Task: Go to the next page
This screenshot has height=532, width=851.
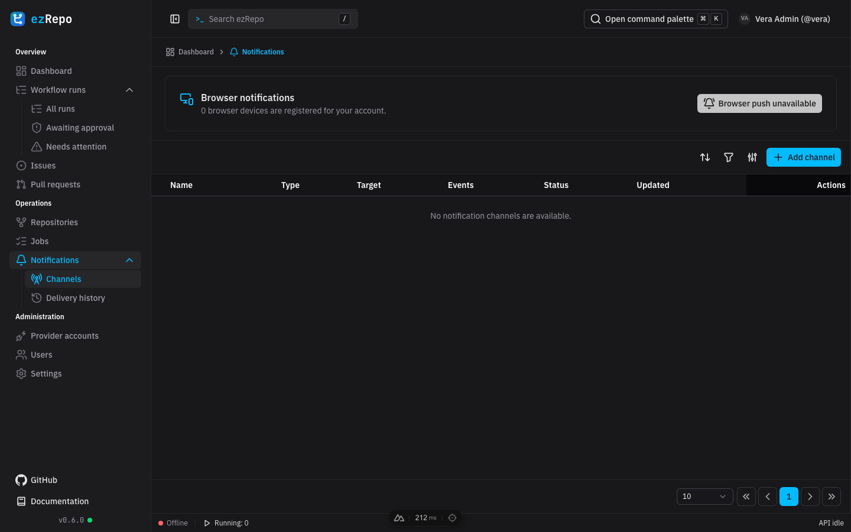Action: tap(810, 497)
